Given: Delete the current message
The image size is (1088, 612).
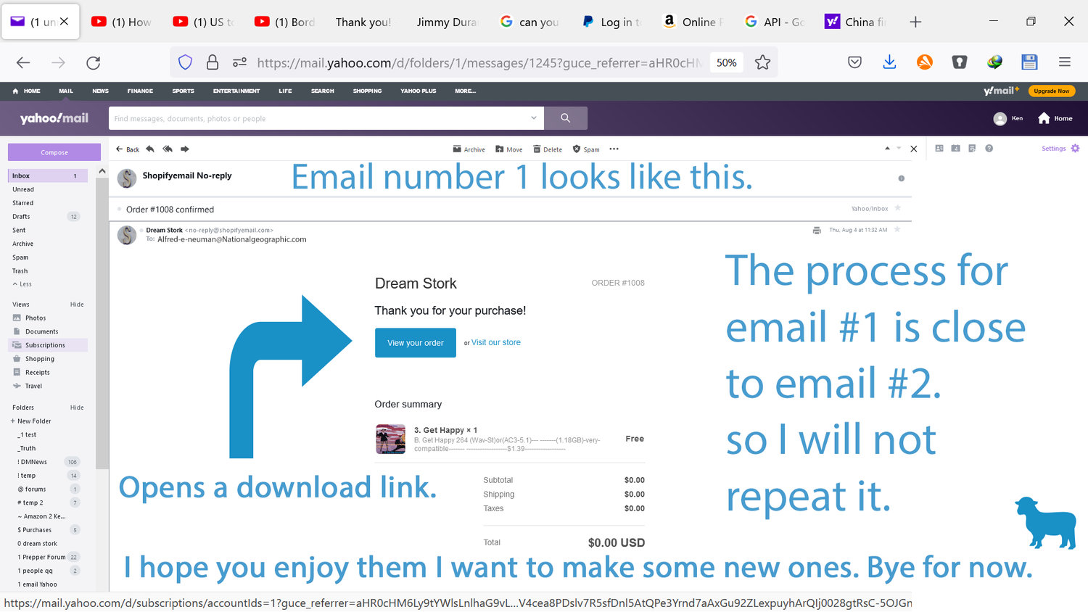Looking at the screenshot, I should point(548,149).
